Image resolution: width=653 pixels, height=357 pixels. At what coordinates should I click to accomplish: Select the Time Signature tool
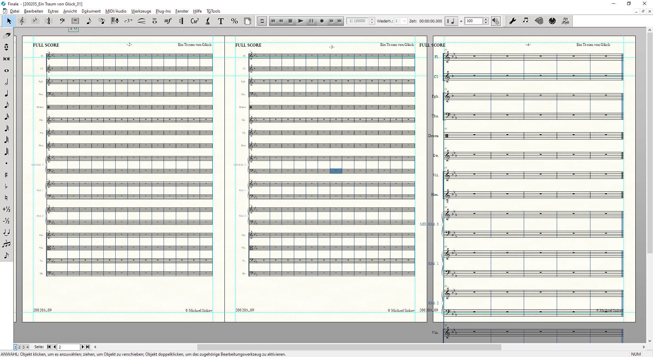[x=49, y=21]
